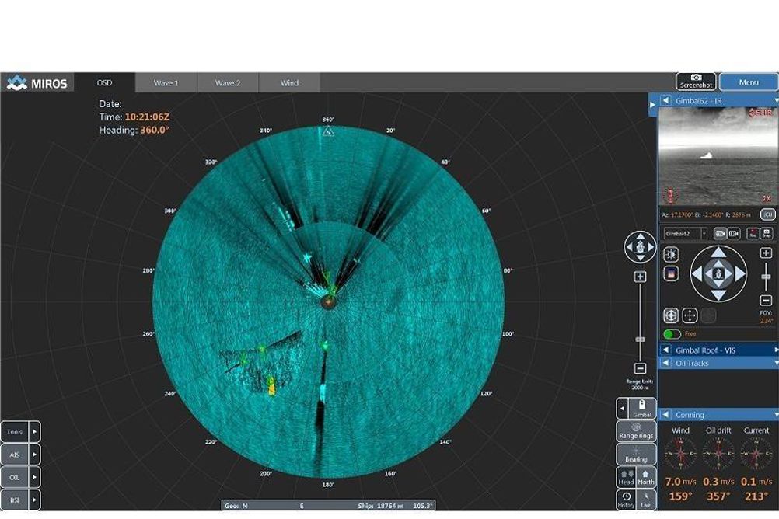Screen dimensions: 779x519
Task: Capture a snapshot with Snap icon
Action: click(x=767, y=233)
